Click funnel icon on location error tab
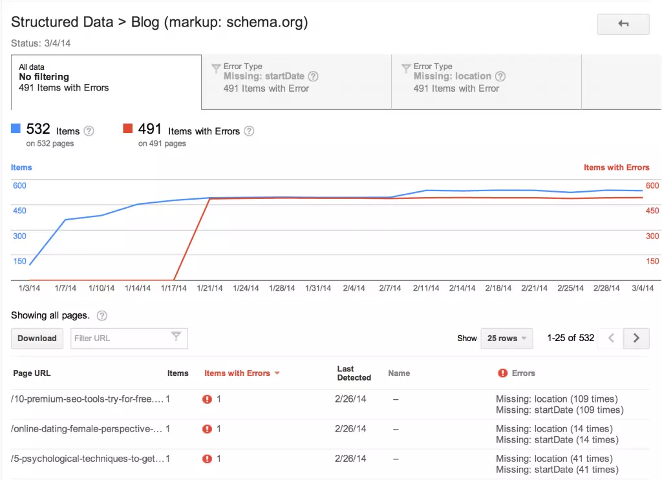662x480 pixels. click(406, 68)
